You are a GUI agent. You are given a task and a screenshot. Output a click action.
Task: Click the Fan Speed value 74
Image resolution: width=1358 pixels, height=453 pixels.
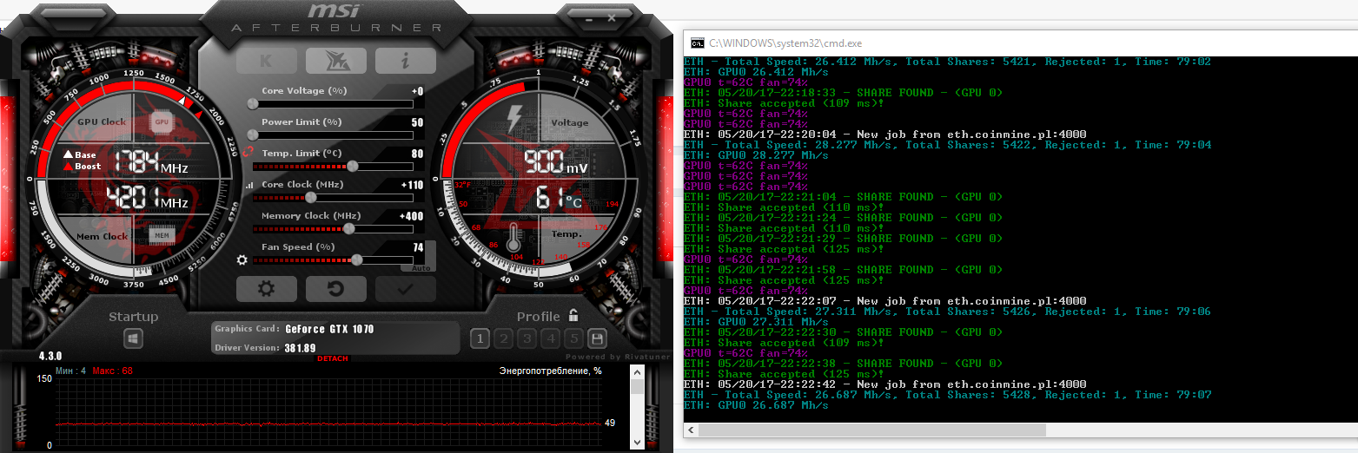pos(417,247)
